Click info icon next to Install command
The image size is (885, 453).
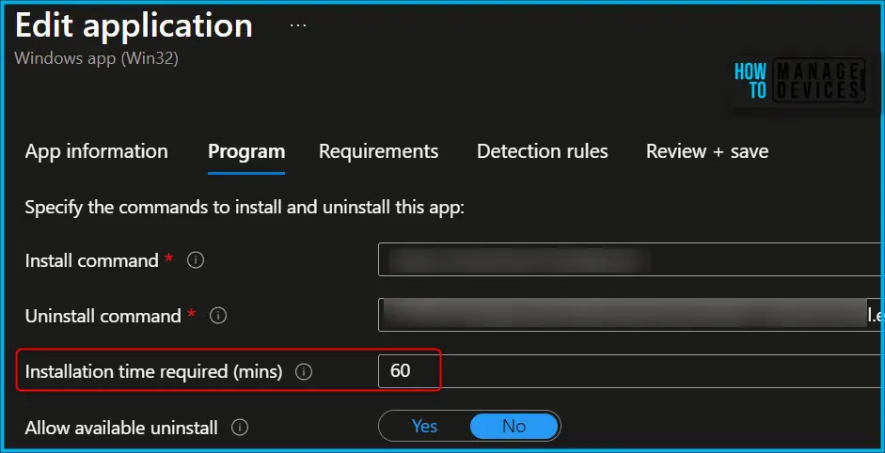196,260
